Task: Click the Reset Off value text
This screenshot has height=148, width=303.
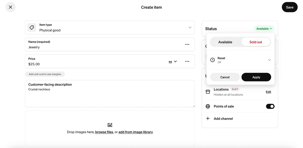Action: pyautogui.click(x=219, y=62)
